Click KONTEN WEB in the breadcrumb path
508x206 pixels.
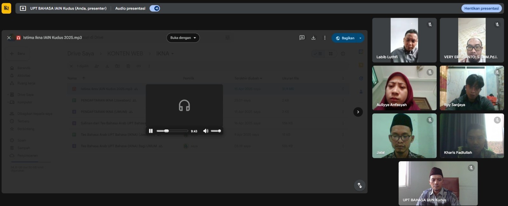pyautogui.click(x=125, y=54)
